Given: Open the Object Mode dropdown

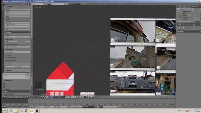Looking at the screenshot, I should (33, 97).
